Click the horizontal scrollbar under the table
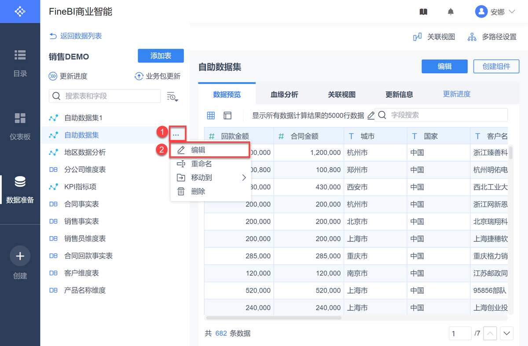Screen dimensions: 528x346 tap(274, 318)
